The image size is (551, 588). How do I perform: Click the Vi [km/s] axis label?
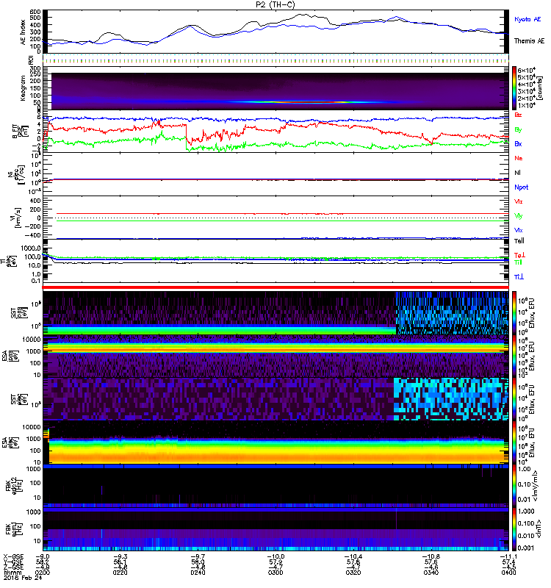18,218
